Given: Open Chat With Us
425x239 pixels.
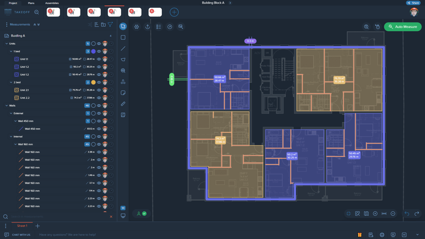Looking at the screenshot, I should (x=18, y=235).
